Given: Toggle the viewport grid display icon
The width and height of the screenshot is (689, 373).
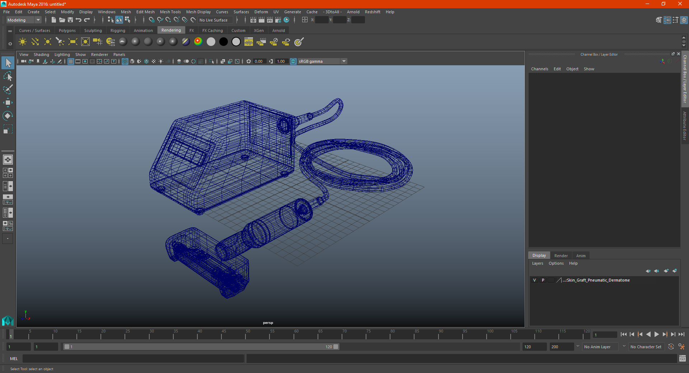Looking at the screenshot, I should (71, 61).
